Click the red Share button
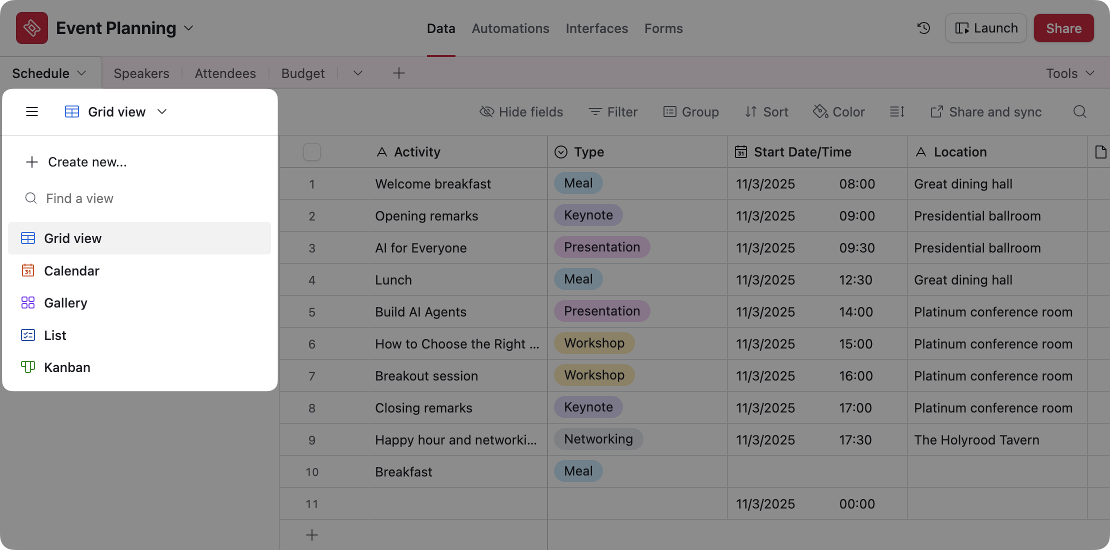This screenshot has height=550, width=1110. (1063, 28)
